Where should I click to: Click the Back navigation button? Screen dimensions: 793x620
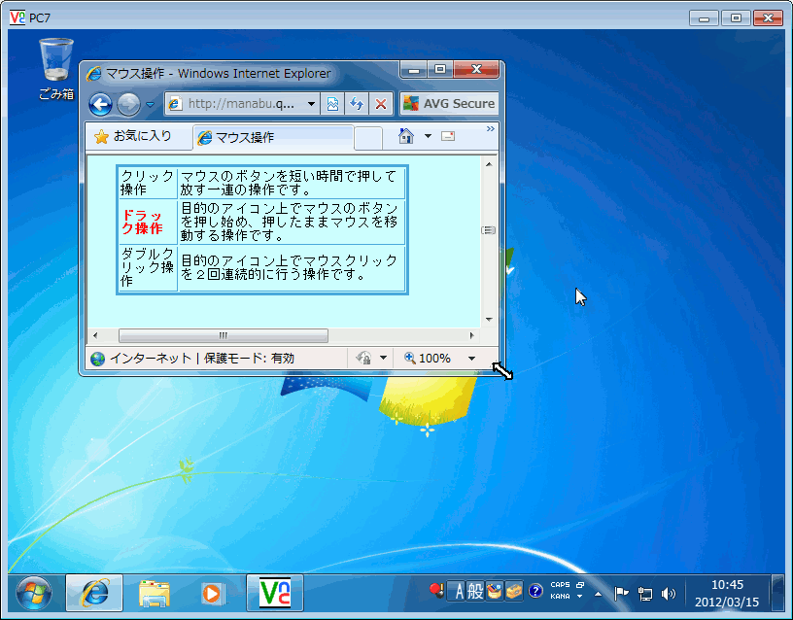[100, 104]
